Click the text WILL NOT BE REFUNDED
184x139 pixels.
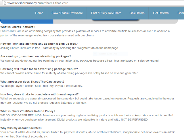(x=131, y=120)
